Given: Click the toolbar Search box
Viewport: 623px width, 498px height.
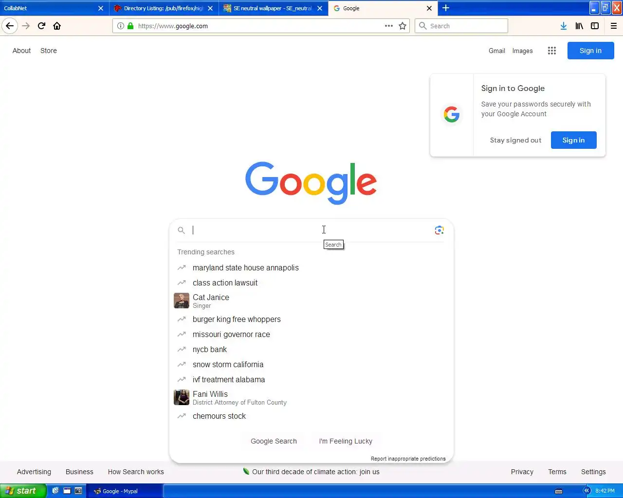Looking at the screenshot, I should click(461, 26).
